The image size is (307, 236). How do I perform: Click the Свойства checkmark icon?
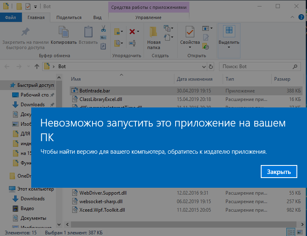coord(190,32)
